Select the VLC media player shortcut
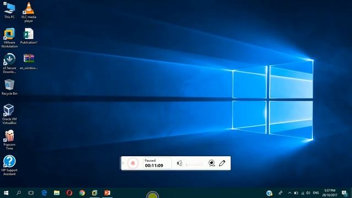The width and height of the screenshot is (352, 198). [x=29, y=12]
